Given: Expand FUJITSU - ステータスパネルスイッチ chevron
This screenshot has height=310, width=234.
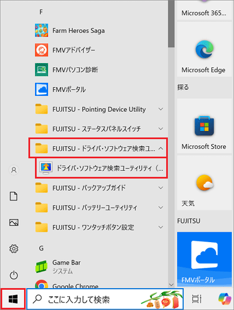Looking at the screenshot, I should [161, 129].
